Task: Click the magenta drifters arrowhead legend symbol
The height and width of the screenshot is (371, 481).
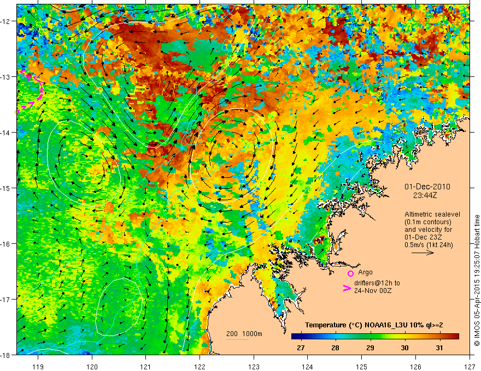Action: click(347, 288)
